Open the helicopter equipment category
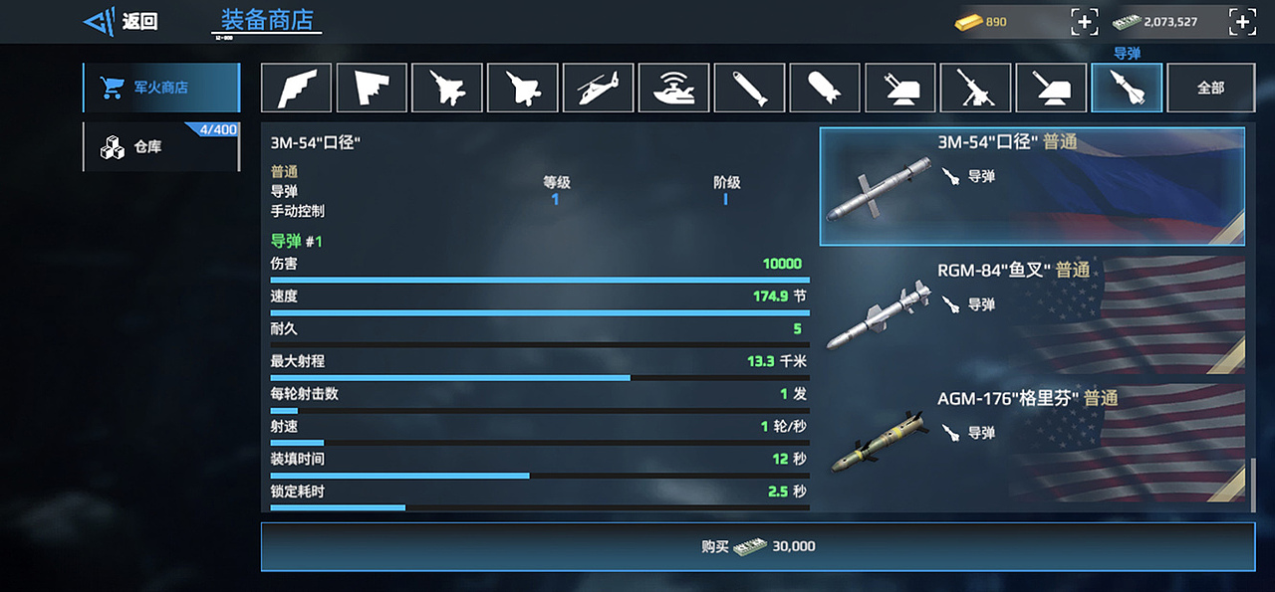 point(598,88)
